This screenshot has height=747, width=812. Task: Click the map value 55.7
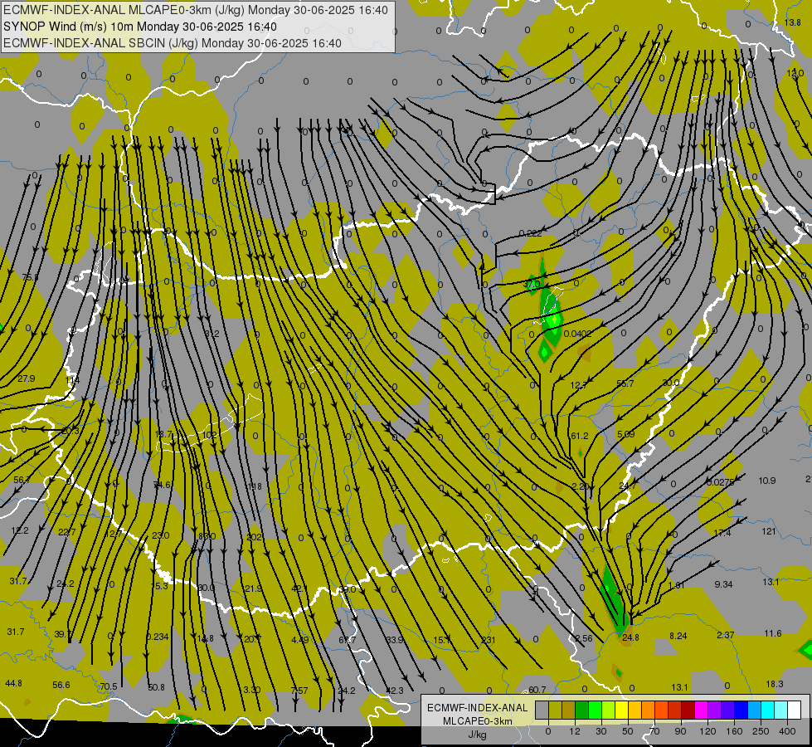click(x=625, y=383)
